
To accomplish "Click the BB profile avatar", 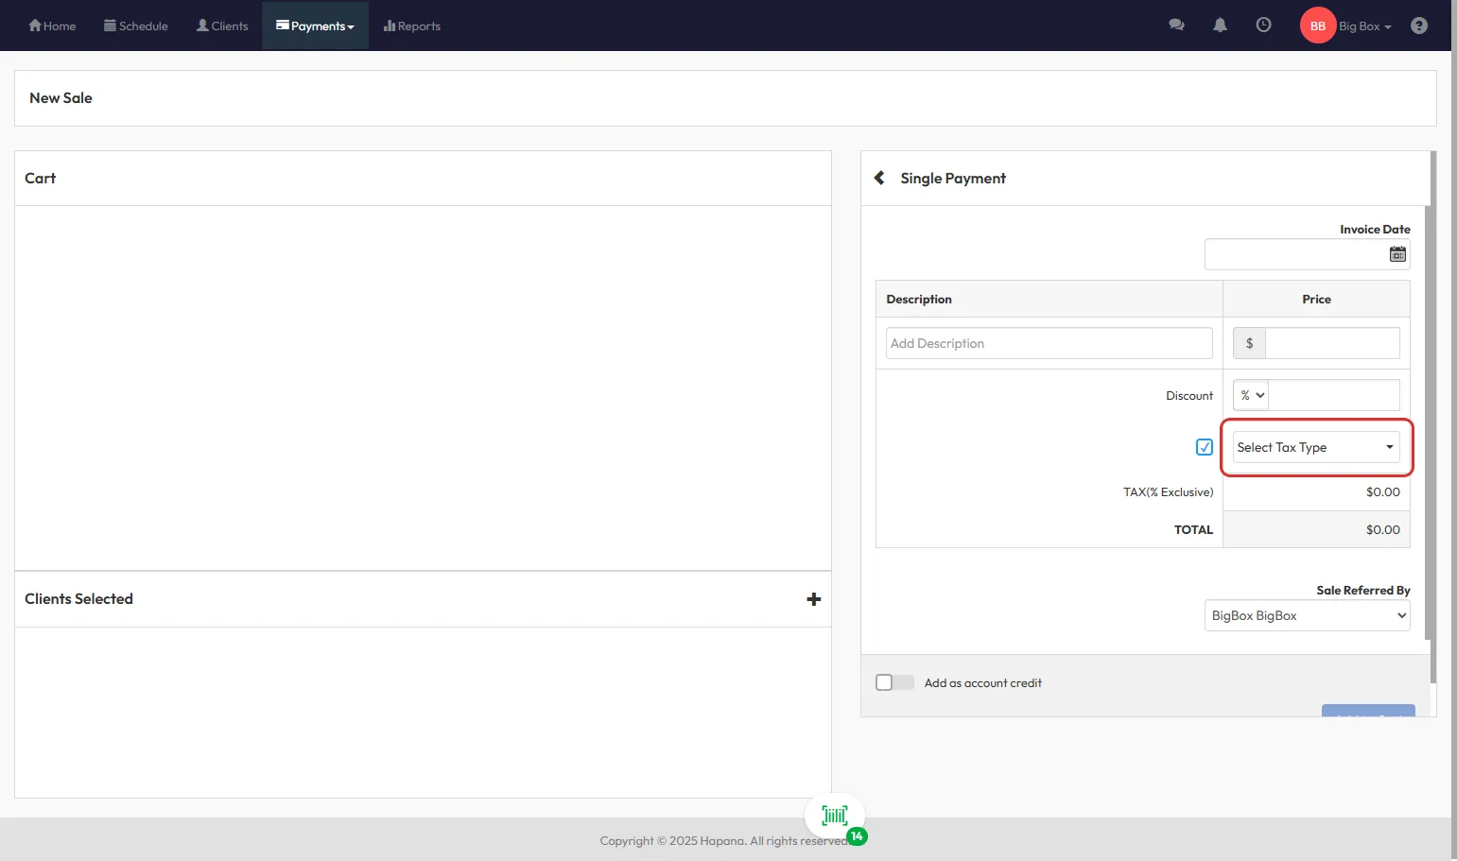I will pyautogui.click(x=1317, y=26).
